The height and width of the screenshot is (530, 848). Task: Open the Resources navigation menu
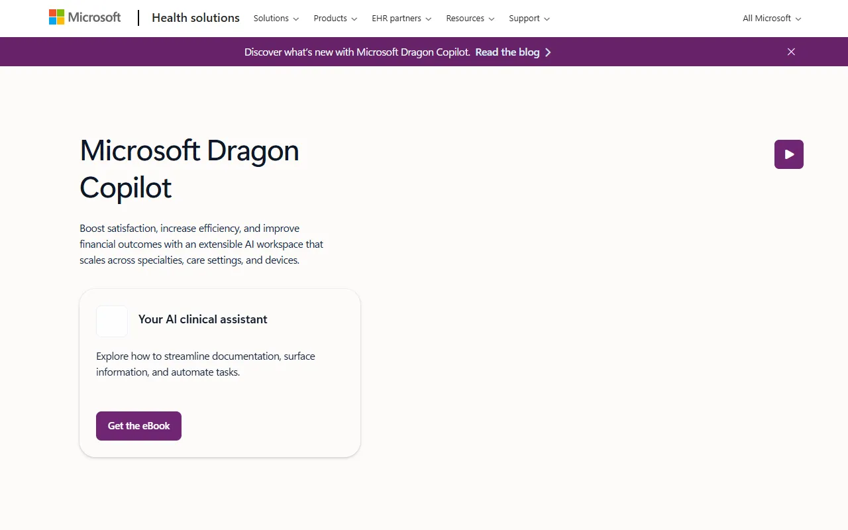tap(470, 19)
